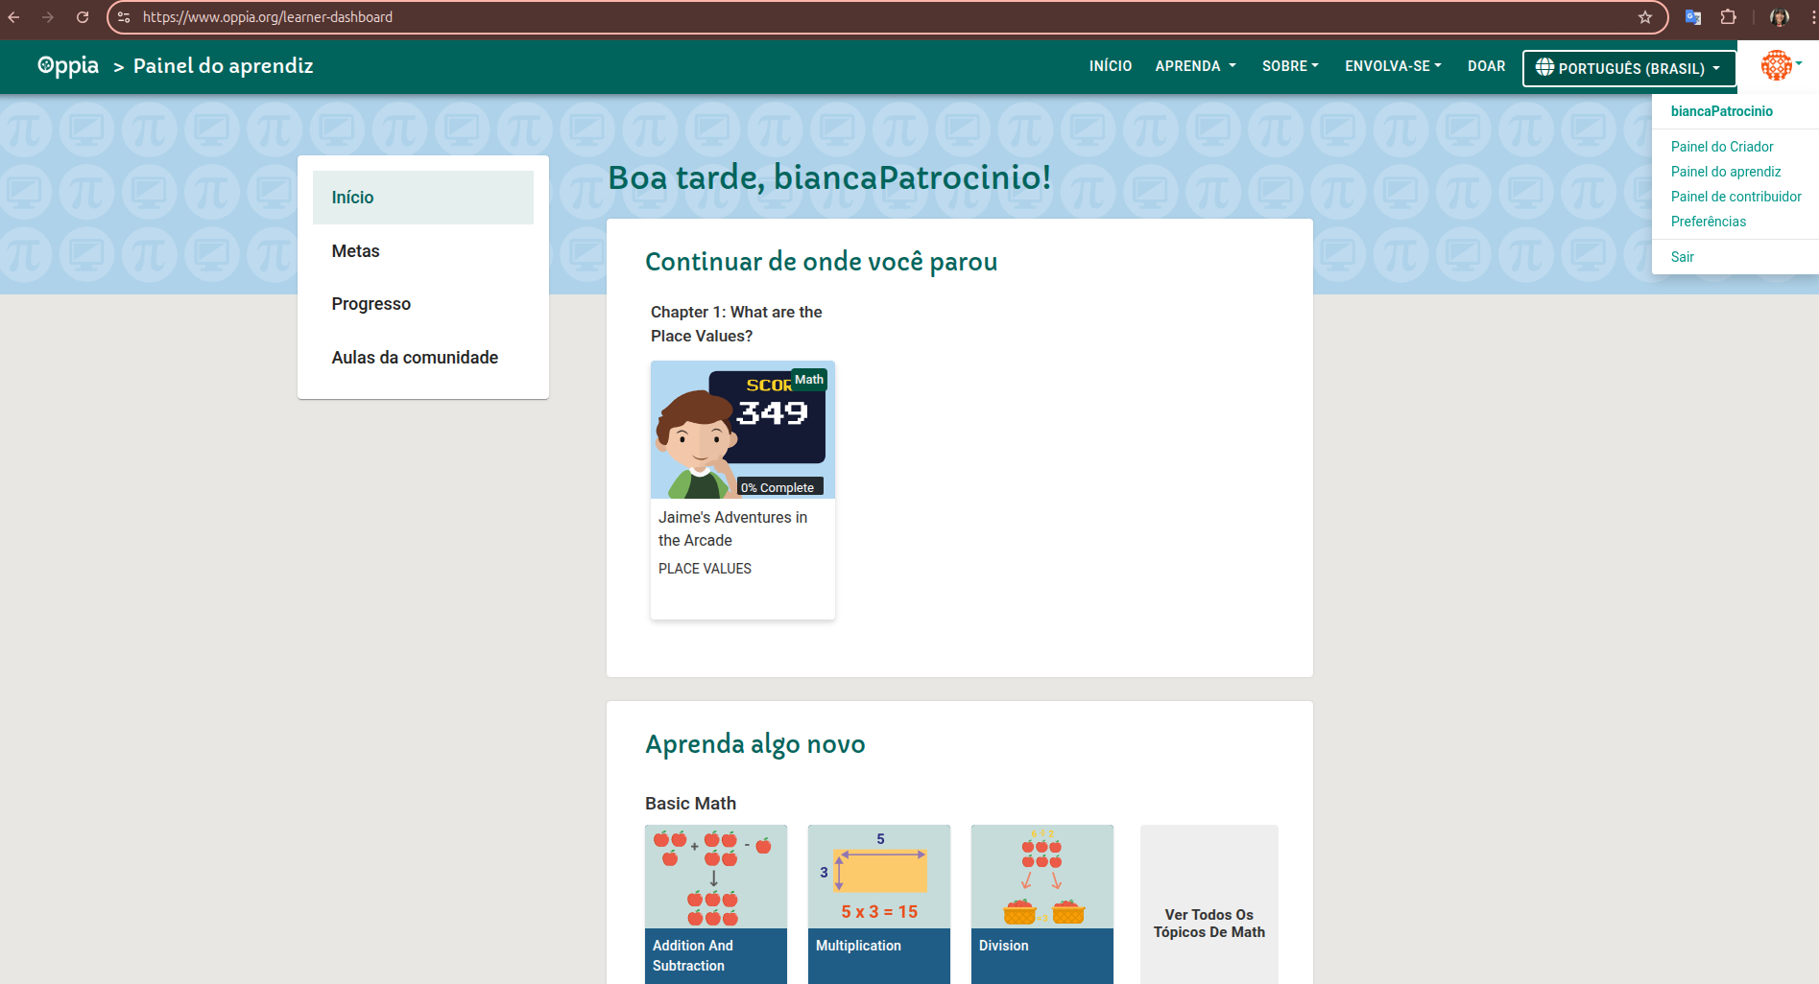Image resolution: width=1819 pixels, height=984 pixels.
Task: Click the Google Translate icon
Action: 1693,17
